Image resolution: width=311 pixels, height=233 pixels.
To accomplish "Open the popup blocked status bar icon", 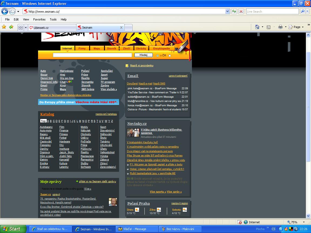I will click(x=240, y=222).
